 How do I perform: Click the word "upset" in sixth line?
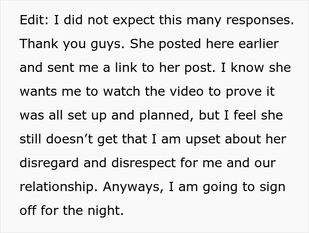pyautogui.click(x=203, y=140)
